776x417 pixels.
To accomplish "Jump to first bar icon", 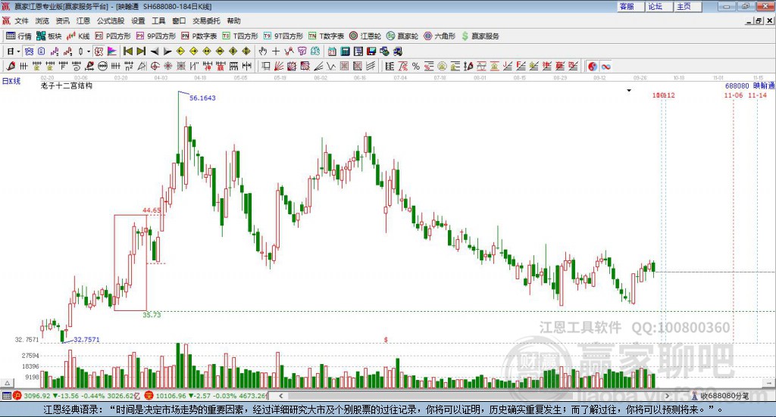I will pos(127,51).
